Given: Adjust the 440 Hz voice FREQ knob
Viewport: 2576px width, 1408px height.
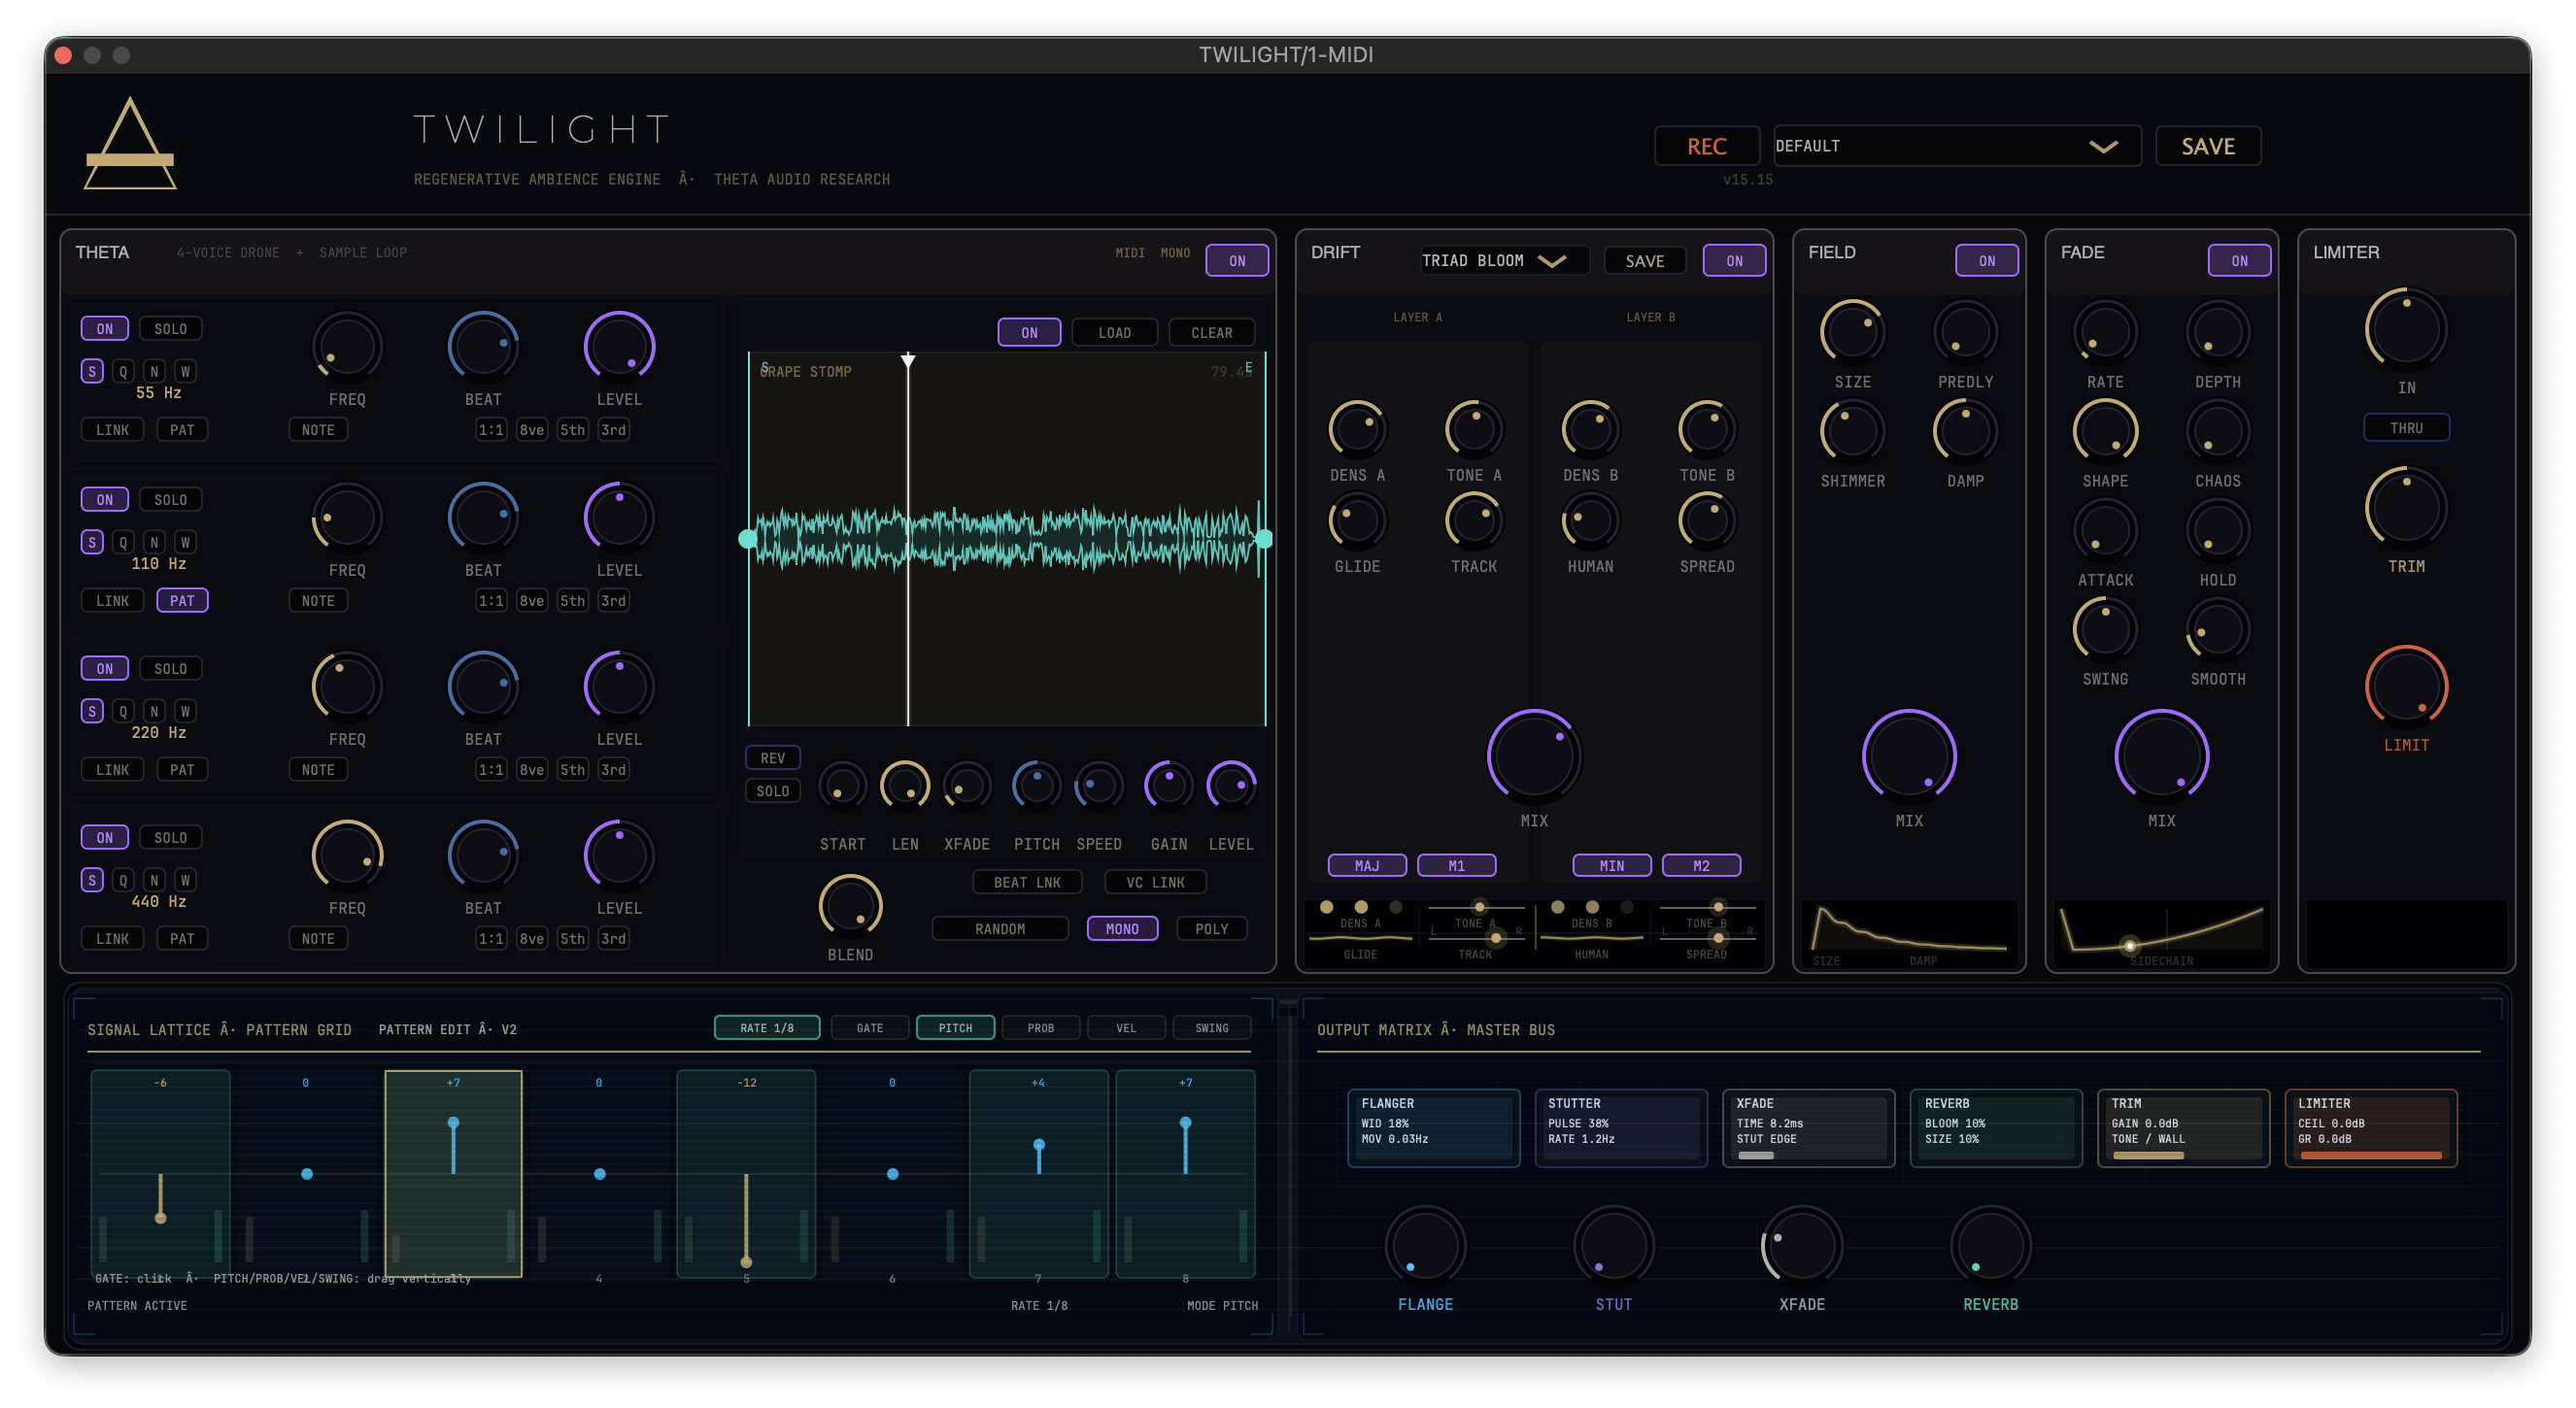Looking at the screenshot, I should pos(346,855).
